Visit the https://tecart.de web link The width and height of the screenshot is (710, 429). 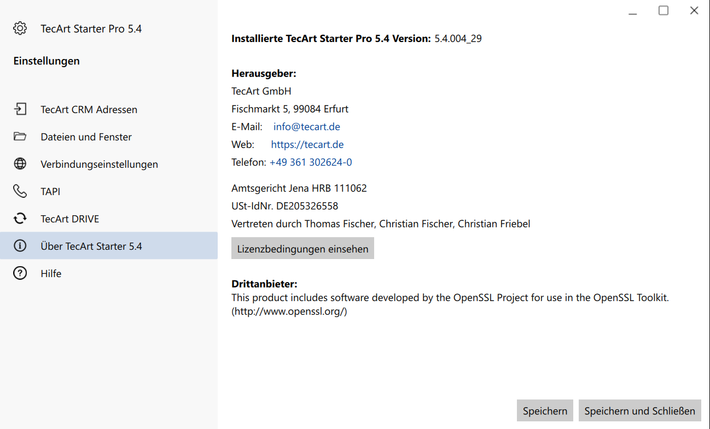[x=307, y=145]
